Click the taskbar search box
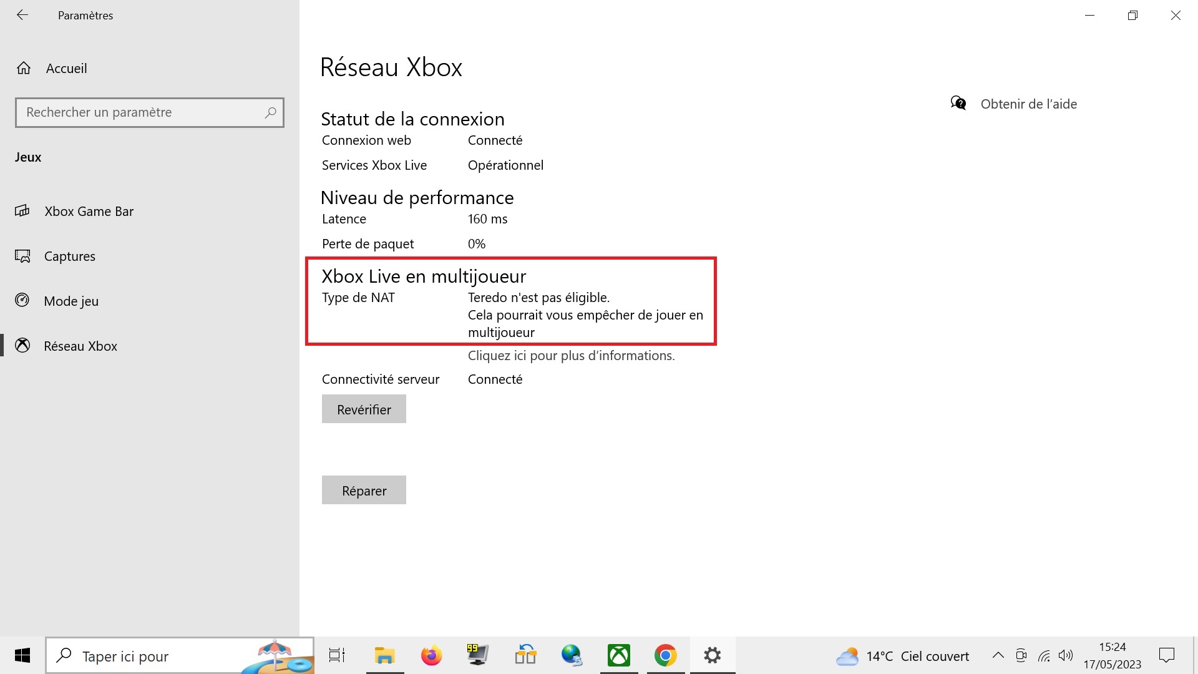This screenshot has width=1198, height=674. pos(156,656)
